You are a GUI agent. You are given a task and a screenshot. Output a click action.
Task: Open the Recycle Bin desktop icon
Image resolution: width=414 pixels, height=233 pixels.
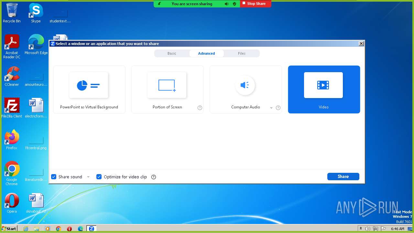pos(12,13)
